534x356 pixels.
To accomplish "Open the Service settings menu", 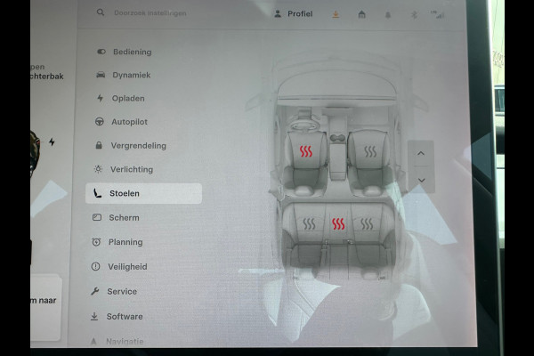I will tap(113, 292).
